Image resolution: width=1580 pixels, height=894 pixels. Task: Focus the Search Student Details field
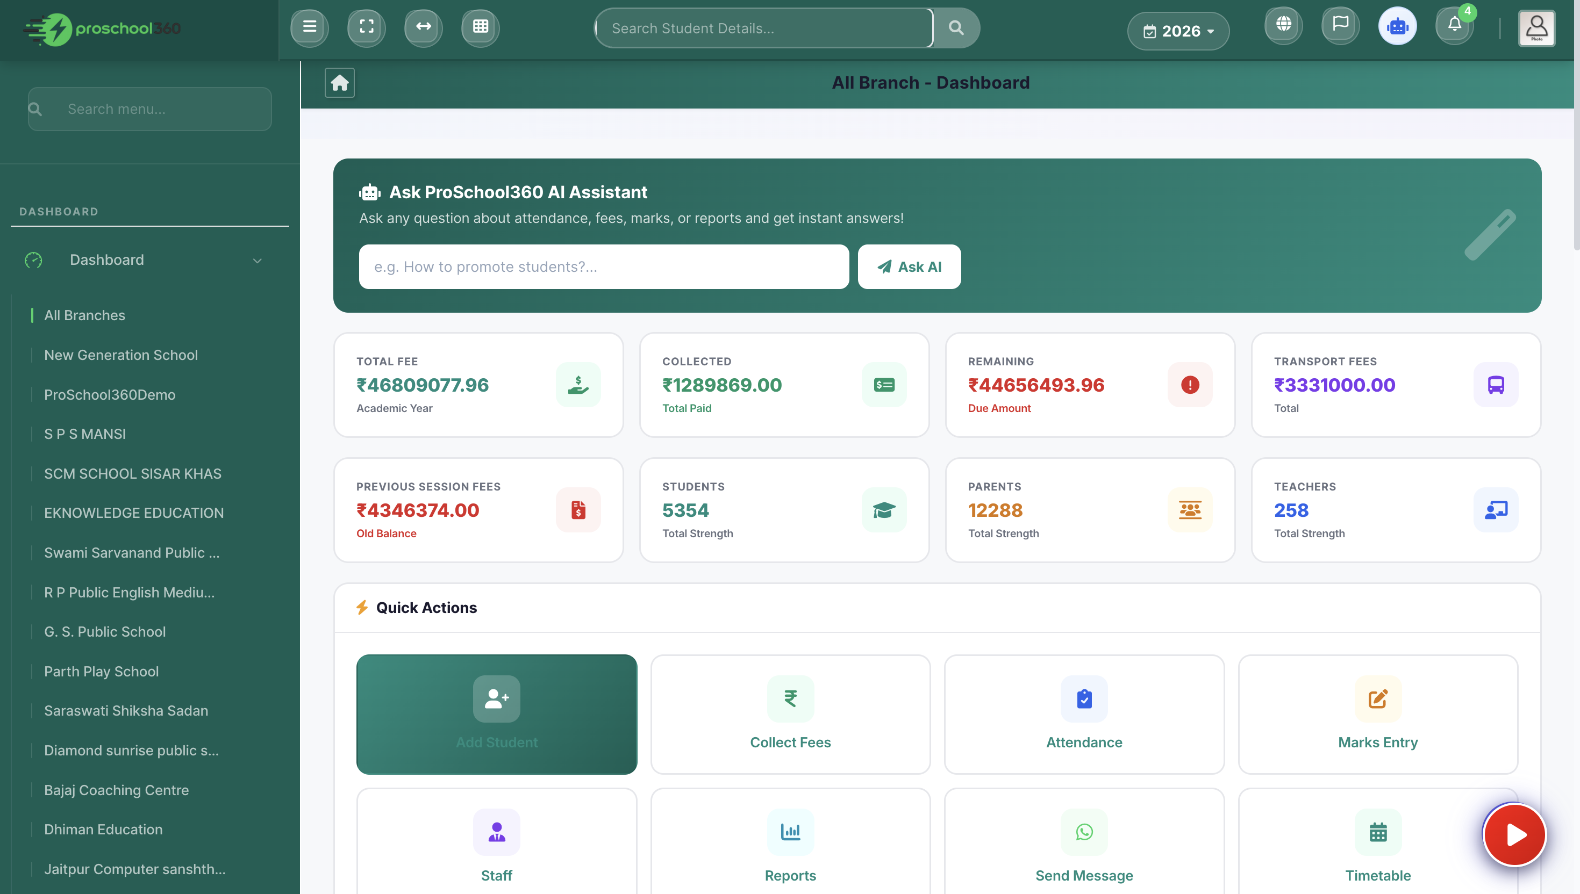[763, 27]
